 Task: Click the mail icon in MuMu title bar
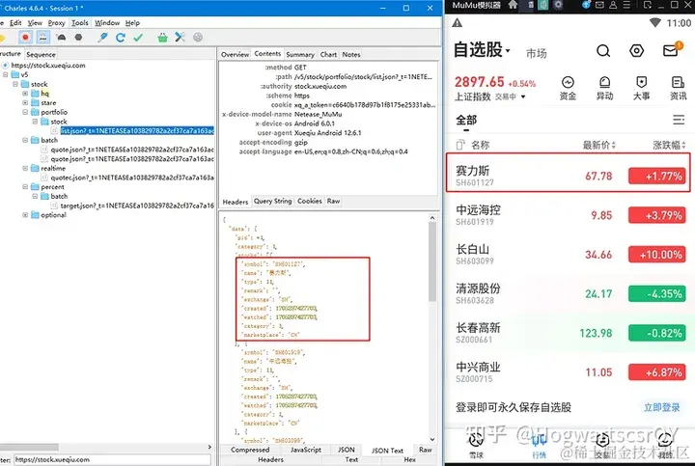599,5
